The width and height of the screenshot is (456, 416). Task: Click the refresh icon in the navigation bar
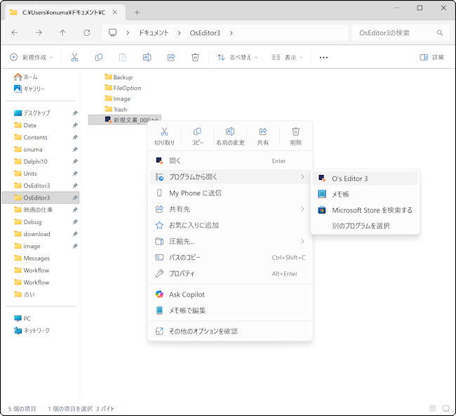(x=87, y=33)
